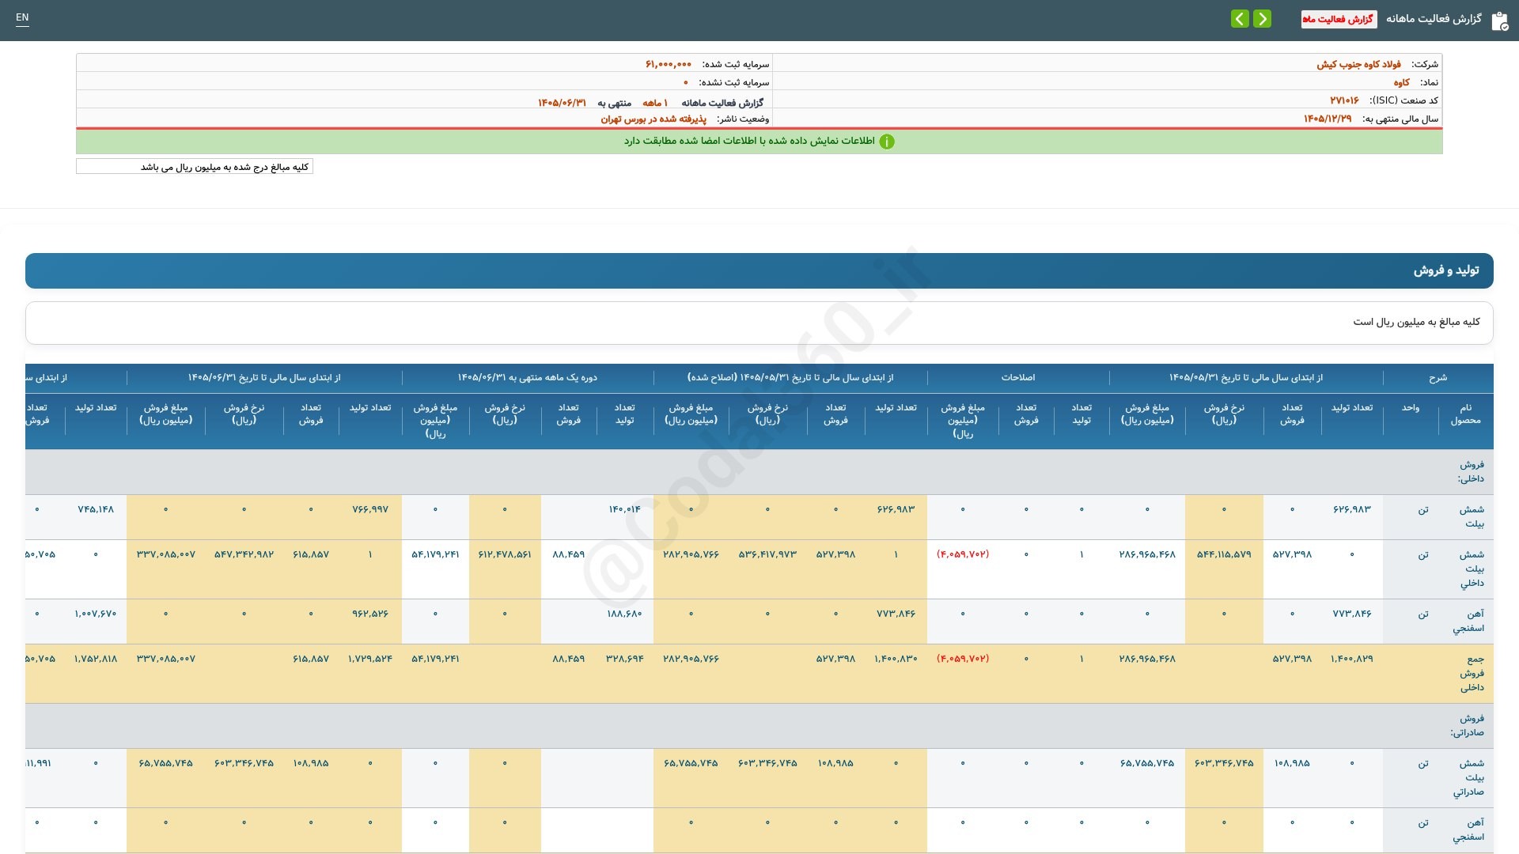Click the شمش بیلت صادراتی row label

[1468, 777]
